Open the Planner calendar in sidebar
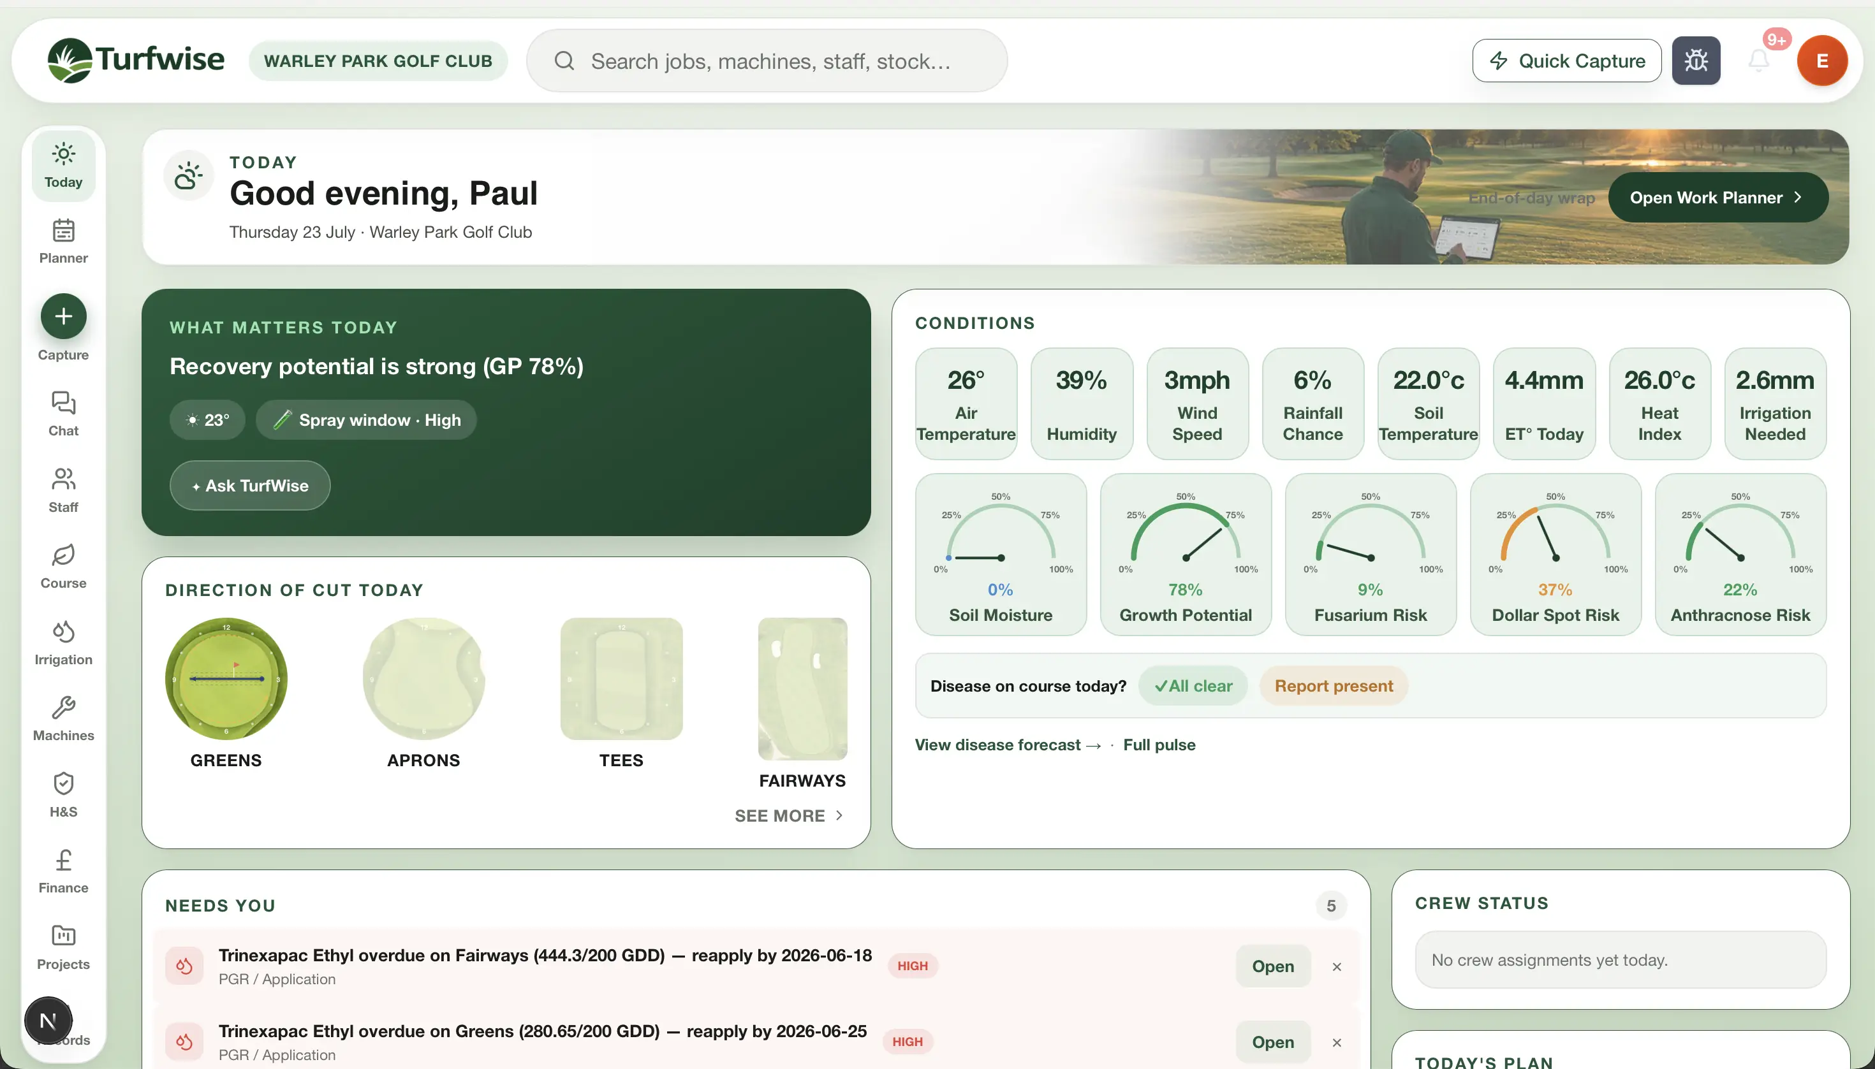The height and width of the screenshot is (1069, 1875). pos(63,242)
